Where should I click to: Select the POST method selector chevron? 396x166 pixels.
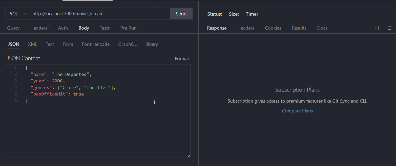(x=26, y=13)
